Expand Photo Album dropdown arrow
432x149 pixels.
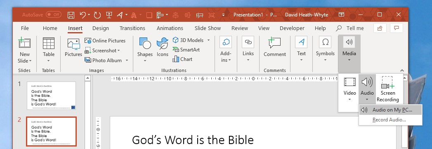[x=127, y=60]
